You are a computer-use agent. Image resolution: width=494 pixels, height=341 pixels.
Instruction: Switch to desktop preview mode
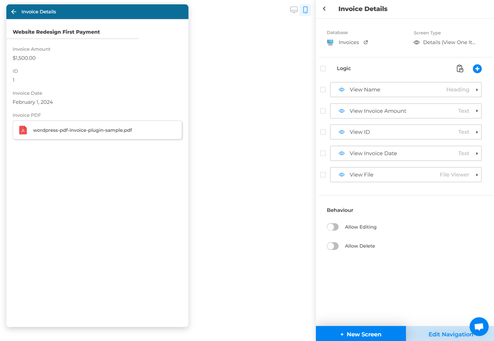tap(294, 10)
